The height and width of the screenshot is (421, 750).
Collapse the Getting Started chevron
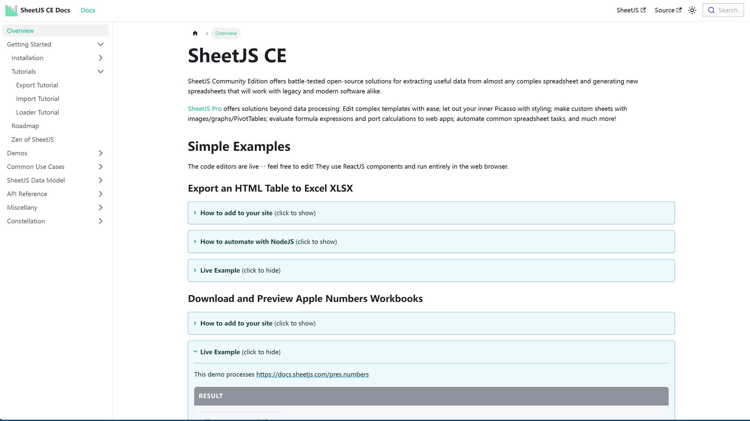click(x=100, y=44)
